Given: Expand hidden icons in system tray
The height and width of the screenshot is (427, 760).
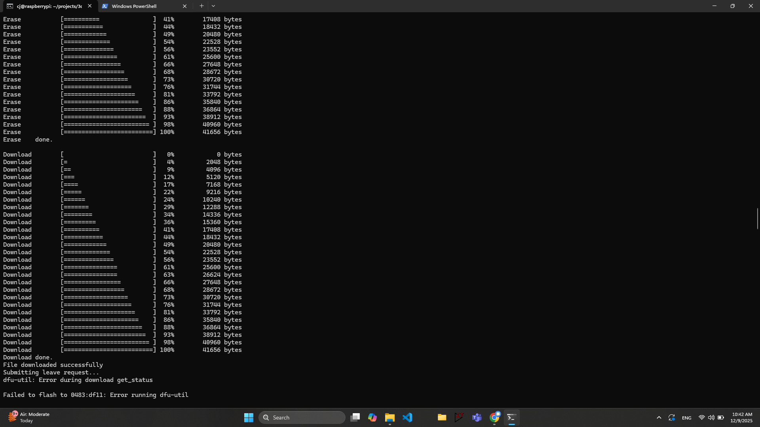Looking at the screenshot, I should pos(659,417).
